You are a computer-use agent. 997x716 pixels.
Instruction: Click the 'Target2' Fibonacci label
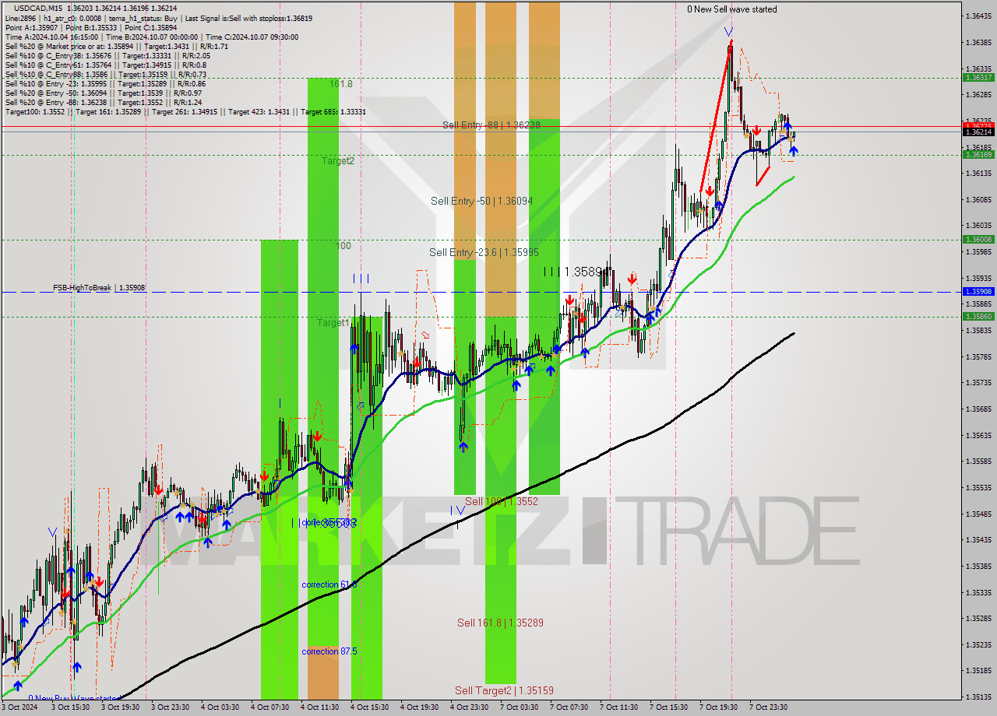point(338,160)
